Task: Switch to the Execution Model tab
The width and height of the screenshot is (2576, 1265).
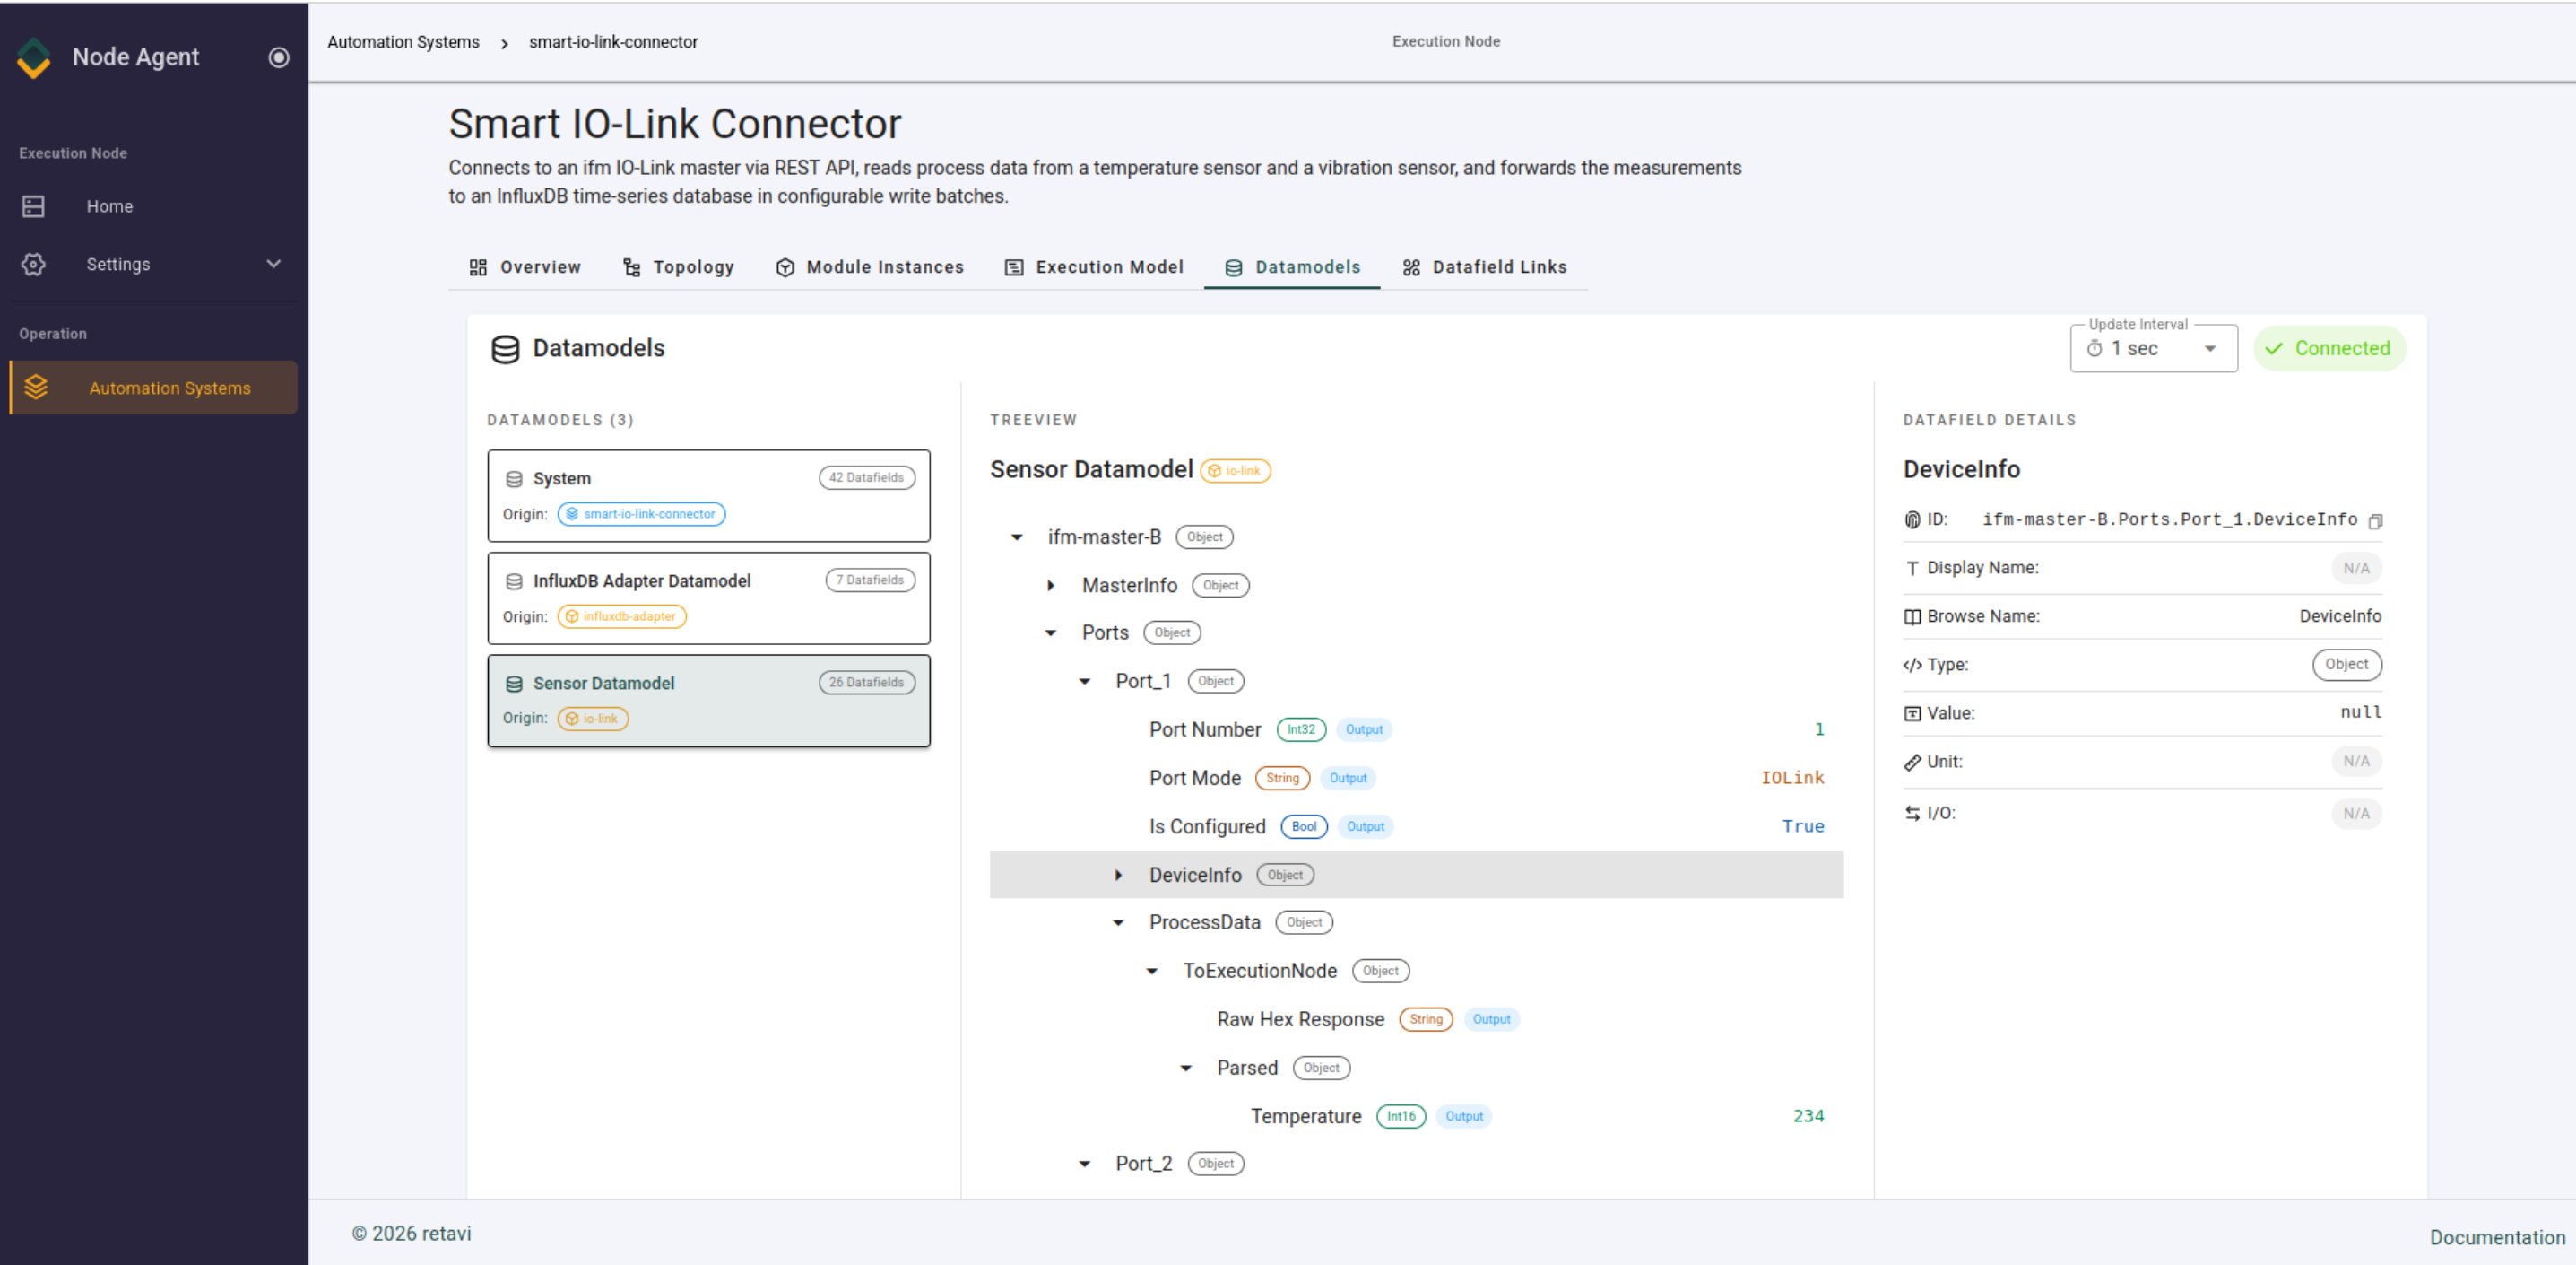Action: [1094, 267]
